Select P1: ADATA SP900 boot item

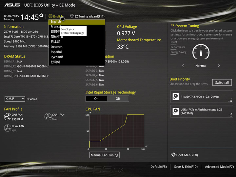(x=202, y=97)
